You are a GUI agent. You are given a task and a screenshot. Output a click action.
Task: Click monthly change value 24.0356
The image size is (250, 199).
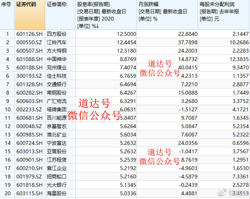[188, 143]
